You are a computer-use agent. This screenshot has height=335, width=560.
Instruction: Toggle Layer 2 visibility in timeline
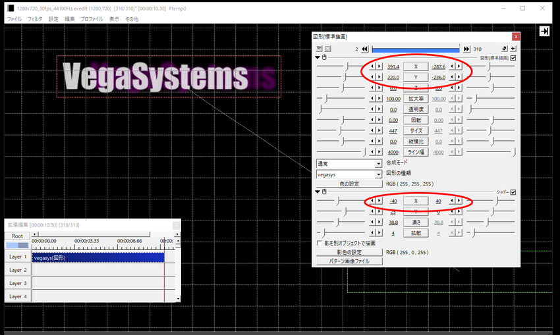point(18,270)
